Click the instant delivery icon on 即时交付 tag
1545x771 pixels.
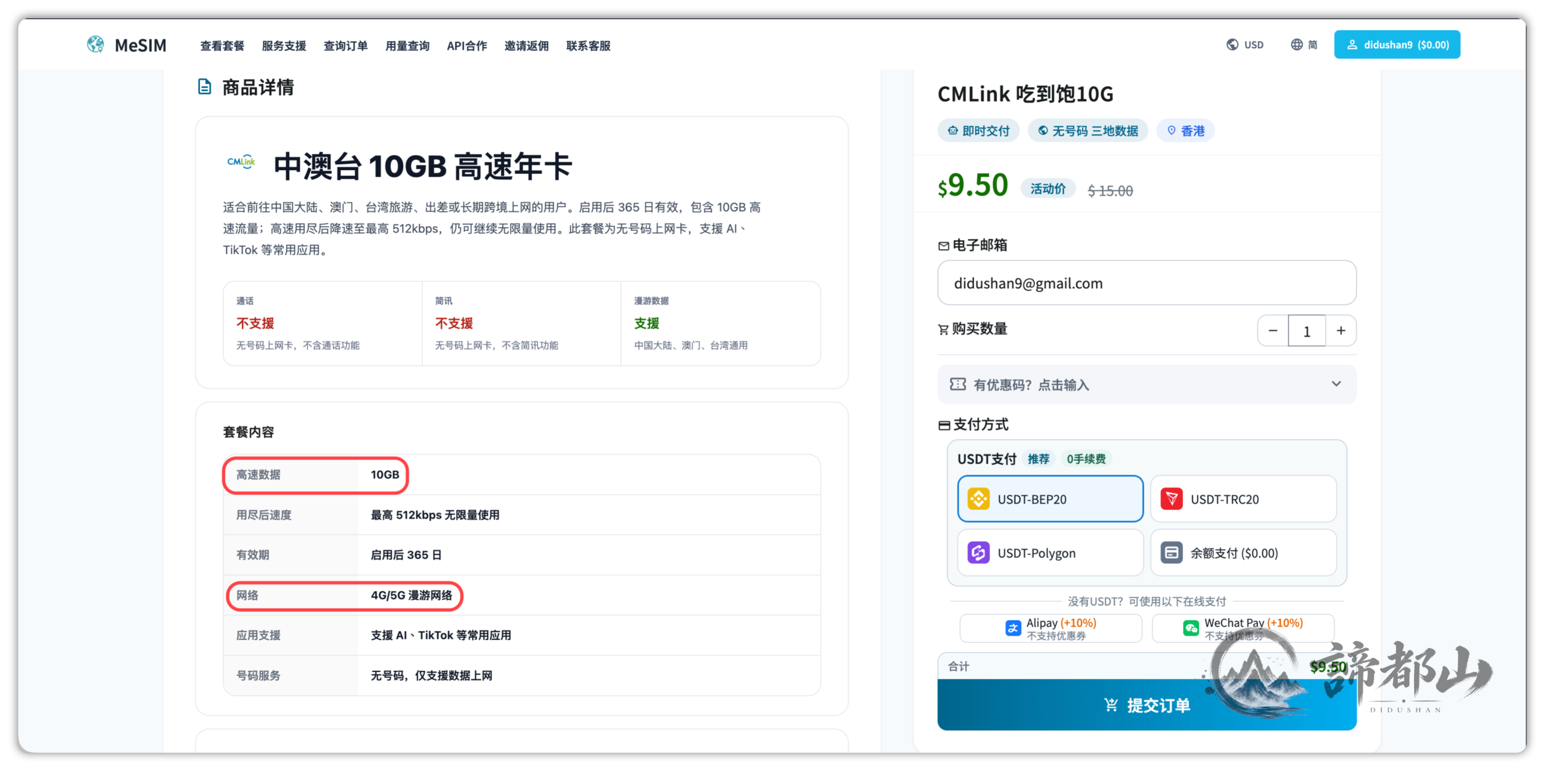coord(952,130)
